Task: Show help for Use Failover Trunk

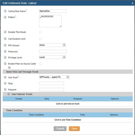Action: 9,94
